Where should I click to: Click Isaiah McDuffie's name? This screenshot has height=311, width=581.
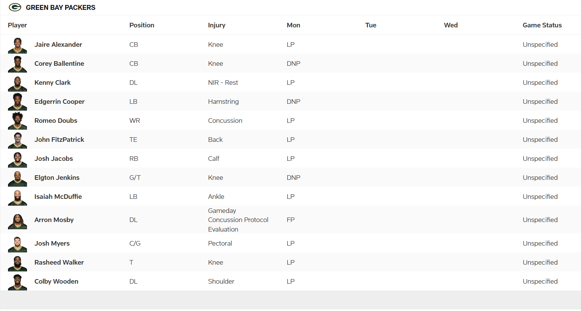pos(58,197)
